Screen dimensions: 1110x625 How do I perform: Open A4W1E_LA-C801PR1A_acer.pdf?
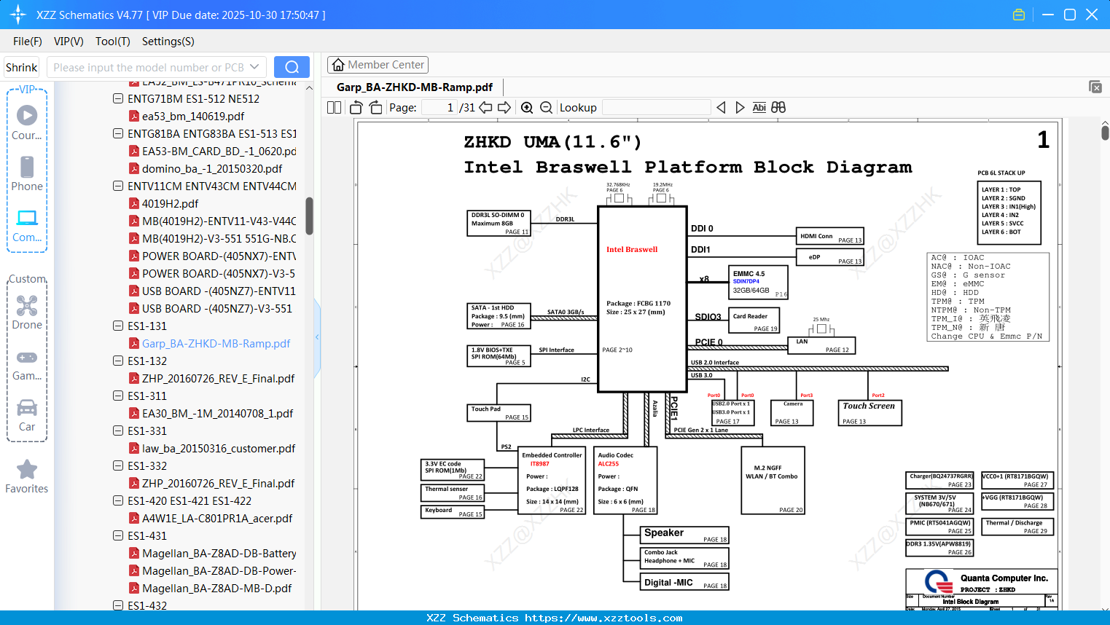[x=217, y=518]
